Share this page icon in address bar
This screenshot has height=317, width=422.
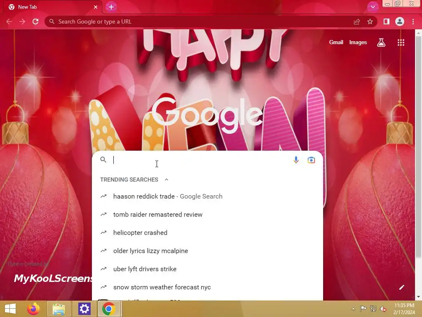tap(357, 21)
